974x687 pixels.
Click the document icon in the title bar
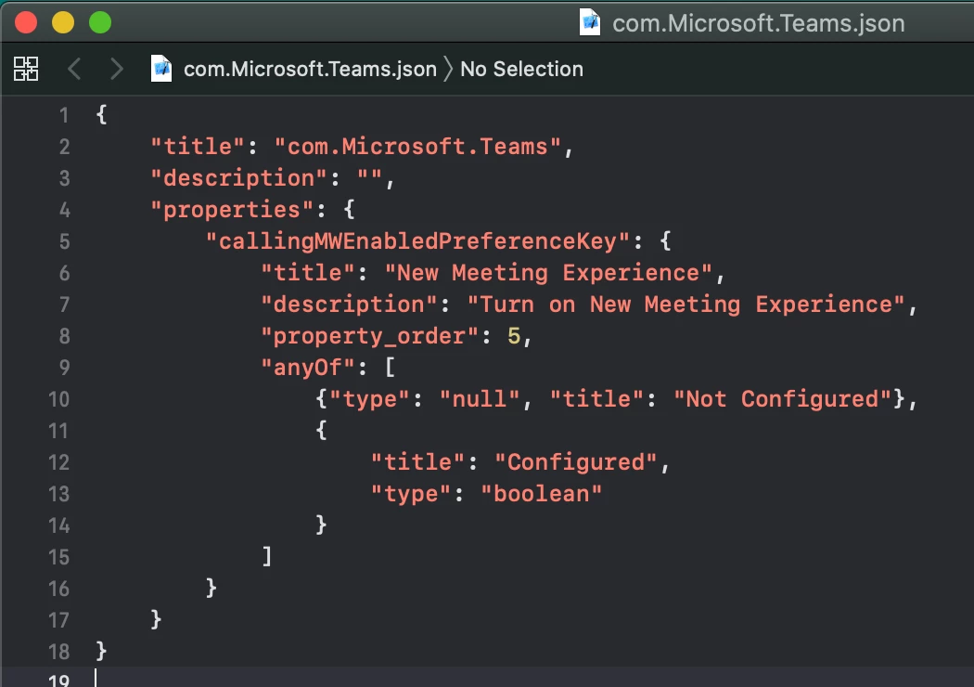tap(589, 22)
